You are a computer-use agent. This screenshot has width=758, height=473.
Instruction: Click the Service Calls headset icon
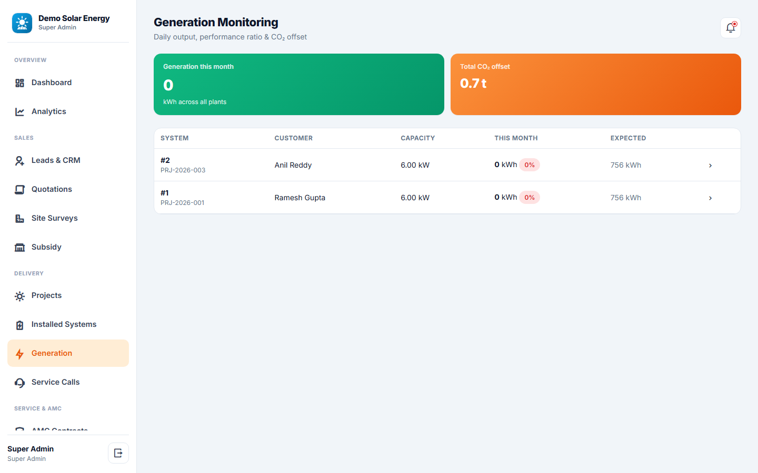19,383
